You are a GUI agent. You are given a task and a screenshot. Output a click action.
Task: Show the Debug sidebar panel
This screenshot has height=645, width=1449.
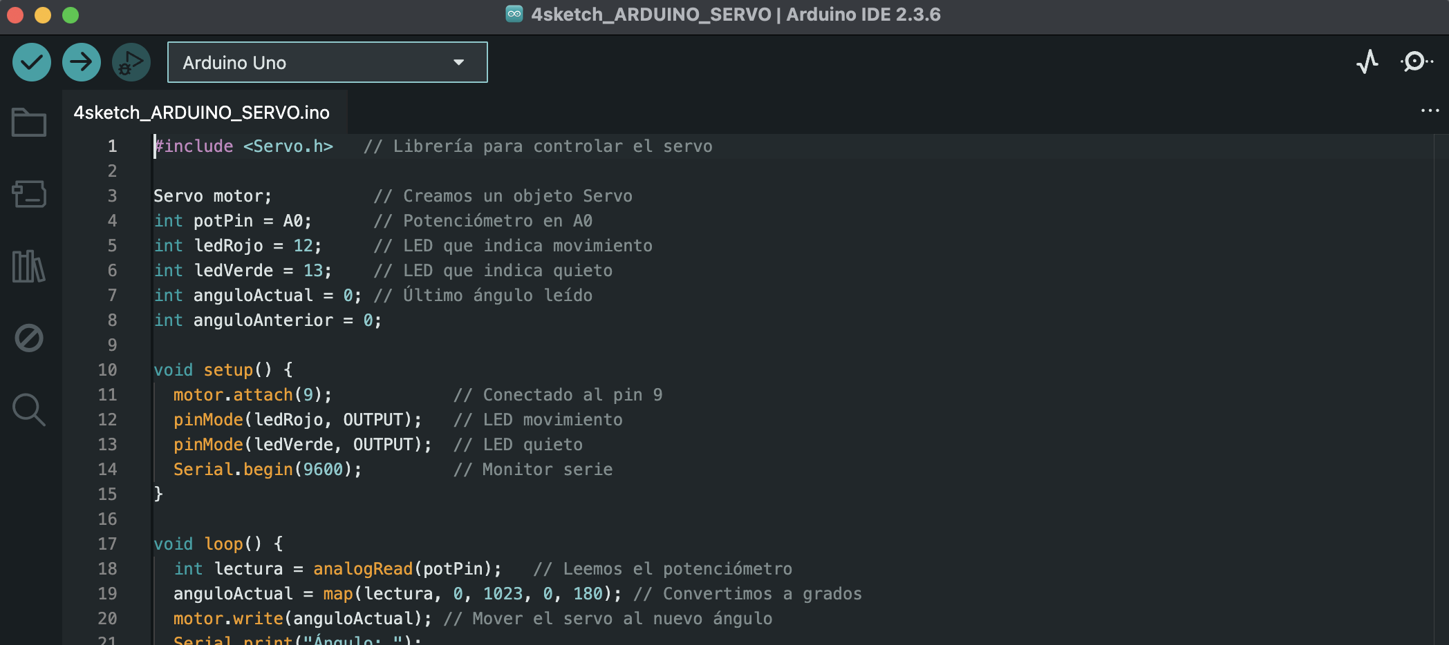point(29,338)
